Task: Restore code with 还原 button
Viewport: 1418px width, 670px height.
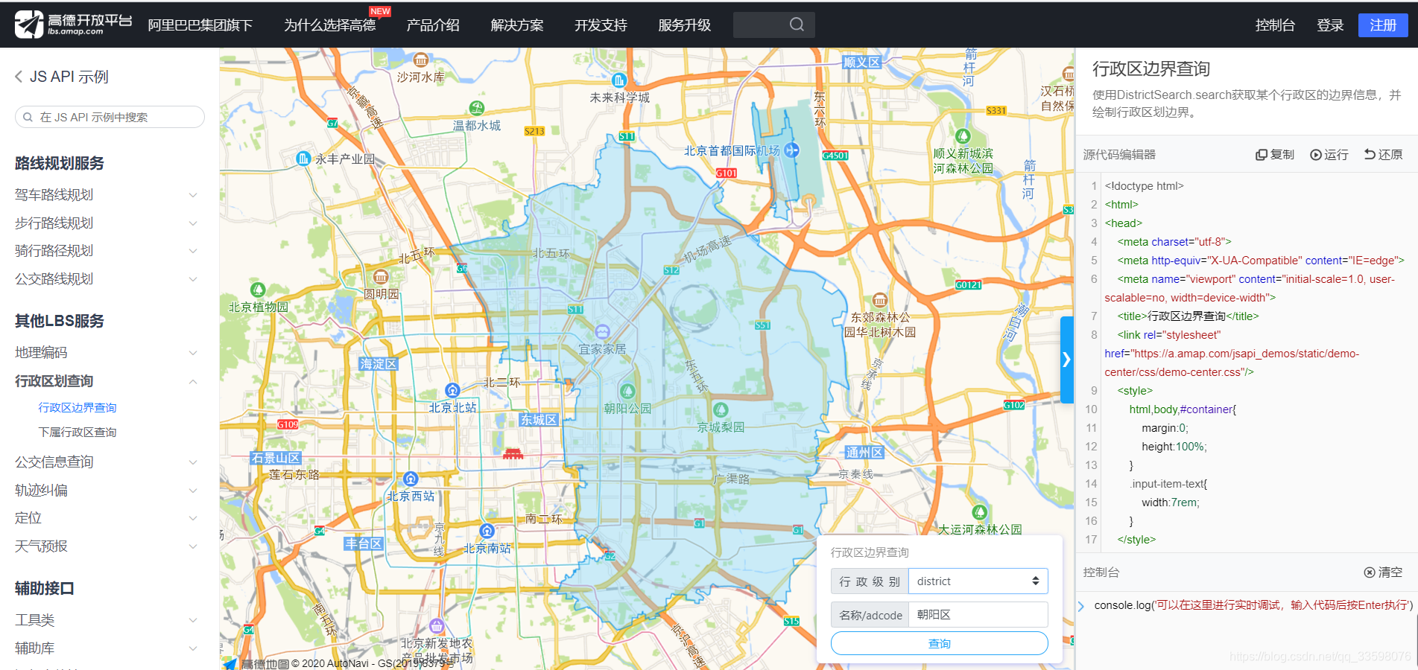Action: [x=1383, y=154]
